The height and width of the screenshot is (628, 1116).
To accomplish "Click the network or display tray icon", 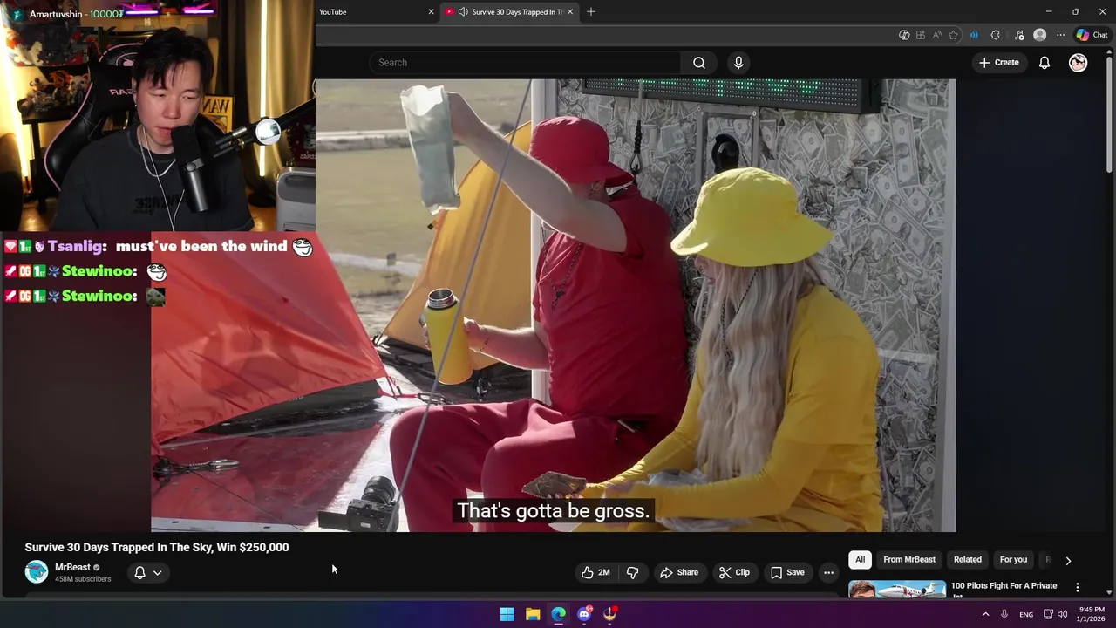I will tap(1048, 614).
